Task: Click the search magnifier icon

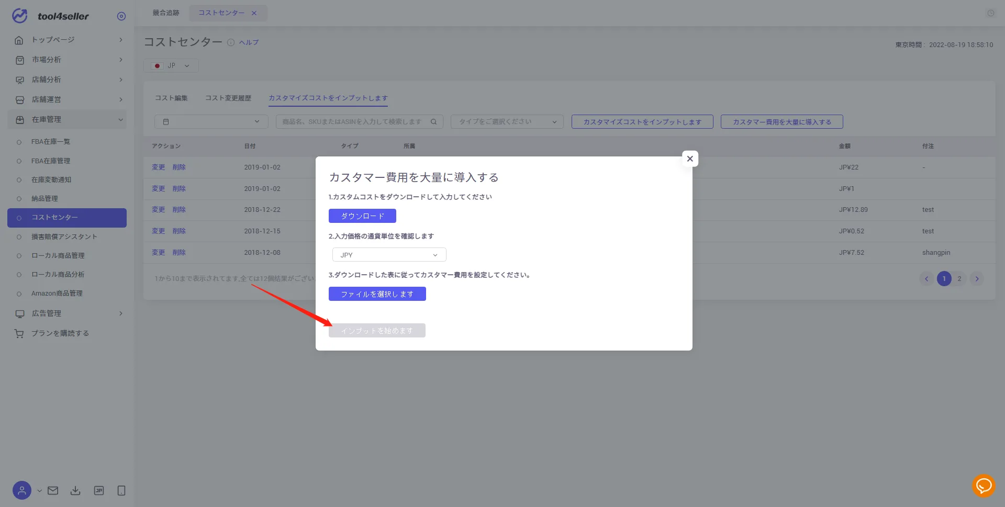Action: click(434, 121)
